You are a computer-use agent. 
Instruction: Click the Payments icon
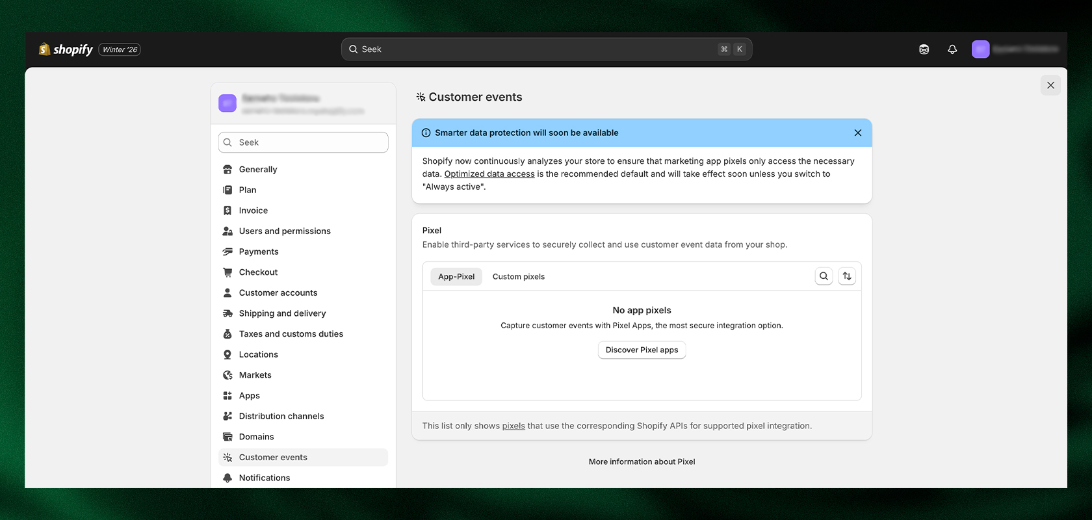point(227,252)
